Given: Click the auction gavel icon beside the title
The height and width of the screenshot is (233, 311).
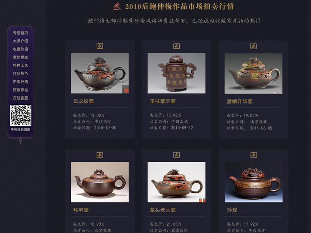Looking at the screenshot, I should coord(117,6).
